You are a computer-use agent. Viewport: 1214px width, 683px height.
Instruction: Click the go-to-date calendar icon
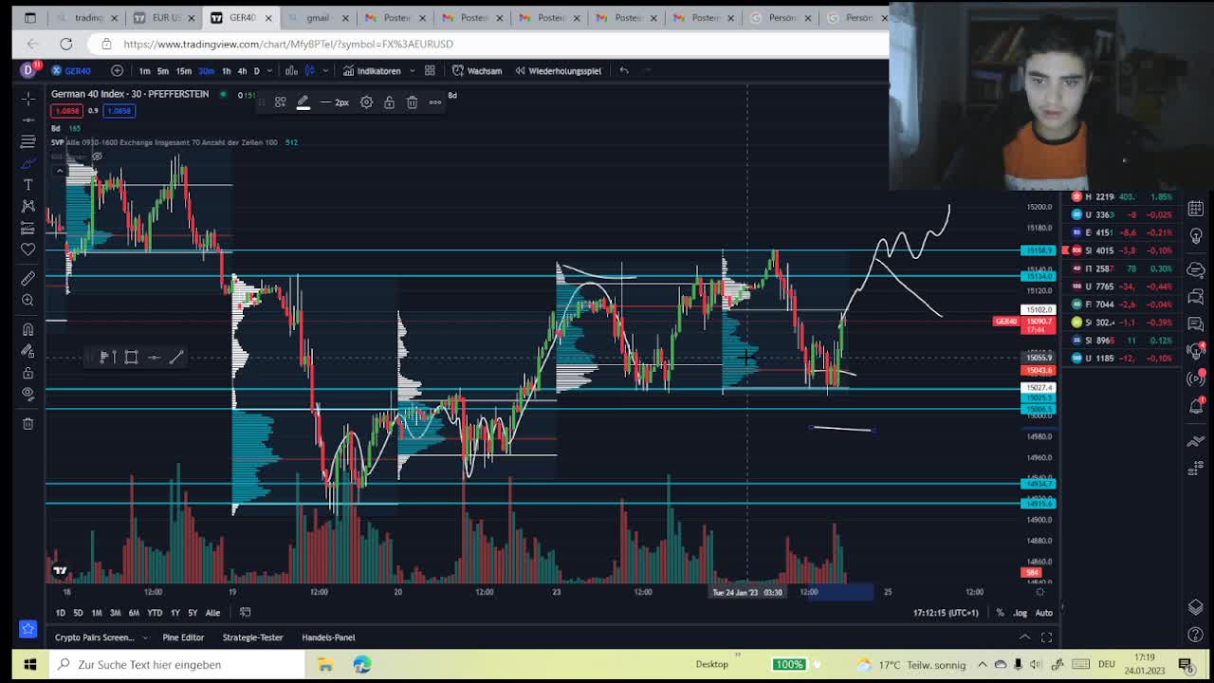[x=245, y=613]
